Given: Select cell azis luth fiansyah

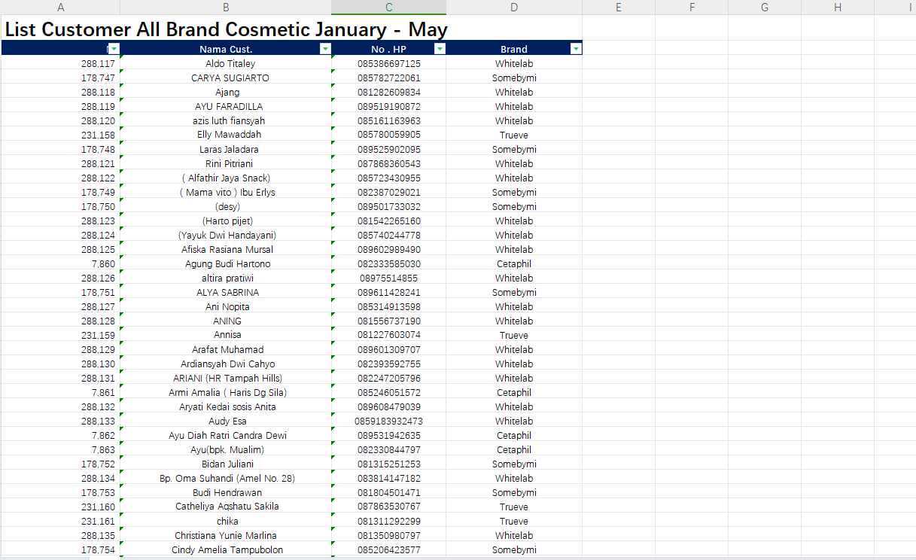Looking at the screenshot, I should pyautogui.click(x=226, y=121).
